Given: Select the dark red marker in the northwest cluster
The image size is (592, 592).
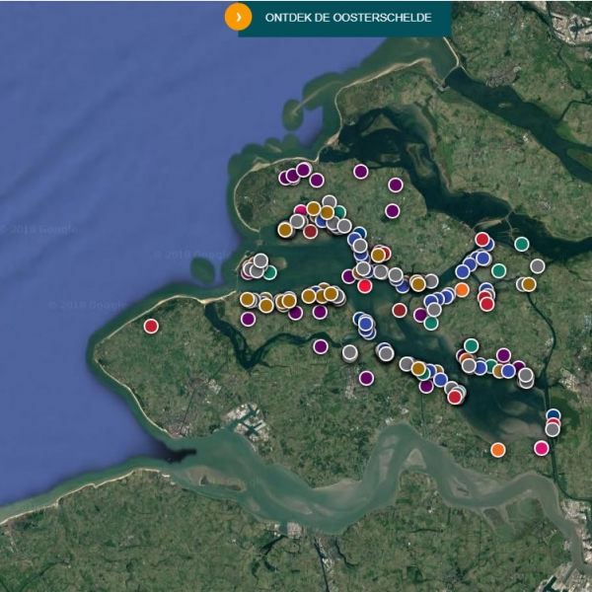Looking at the screenshot, I should (x=310, y=232).
